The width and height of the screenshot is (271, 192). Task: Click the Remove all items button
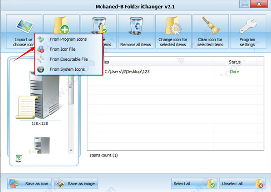coord(136,31)
